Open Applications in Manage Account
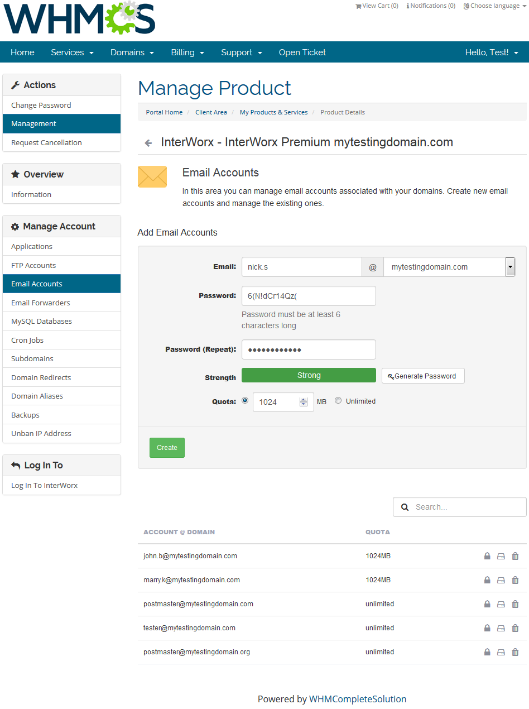This screenshot has height=709, width=529. pyautogui.click(x=61, y=246)
